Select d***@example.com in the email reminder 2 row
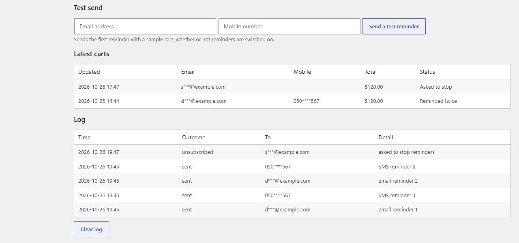This screenshot has height=243, width=519. coord(287,181)
